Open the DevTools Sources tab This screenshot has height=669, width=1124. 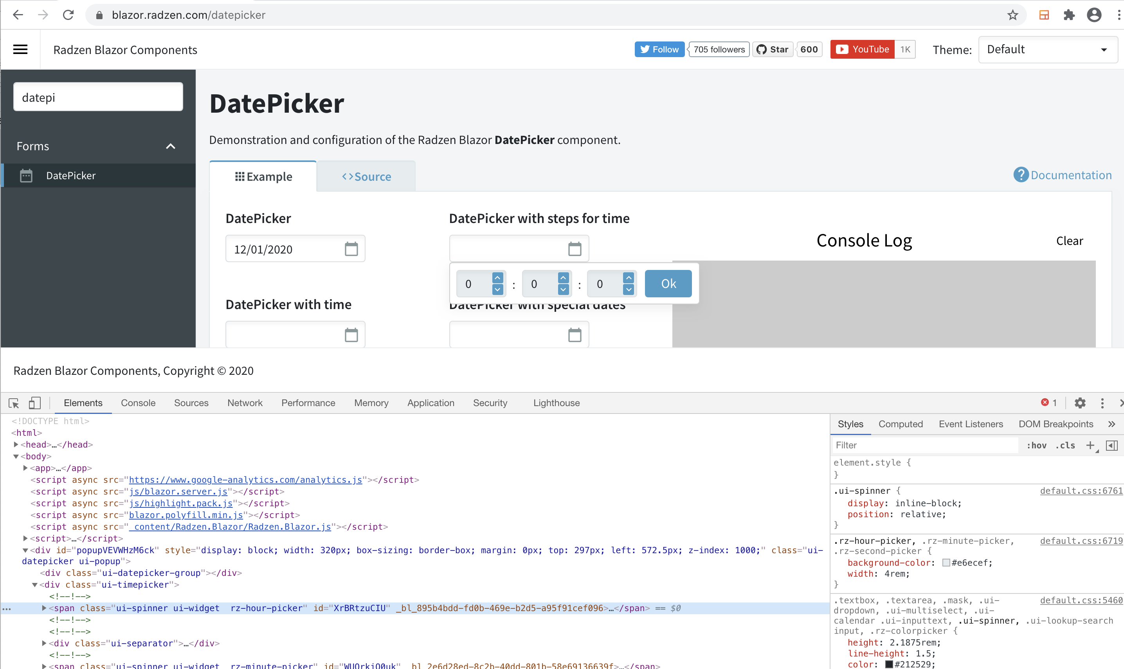(191, 403)
